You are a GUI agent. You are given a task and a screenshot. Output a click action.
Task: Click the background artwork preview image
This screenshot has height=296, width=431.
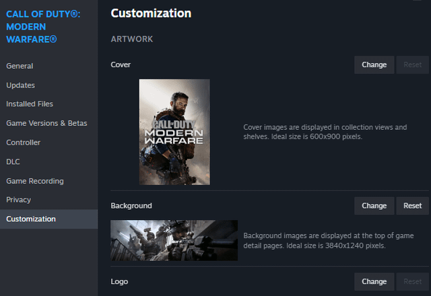pyautogui.click(x=174, y=240)
